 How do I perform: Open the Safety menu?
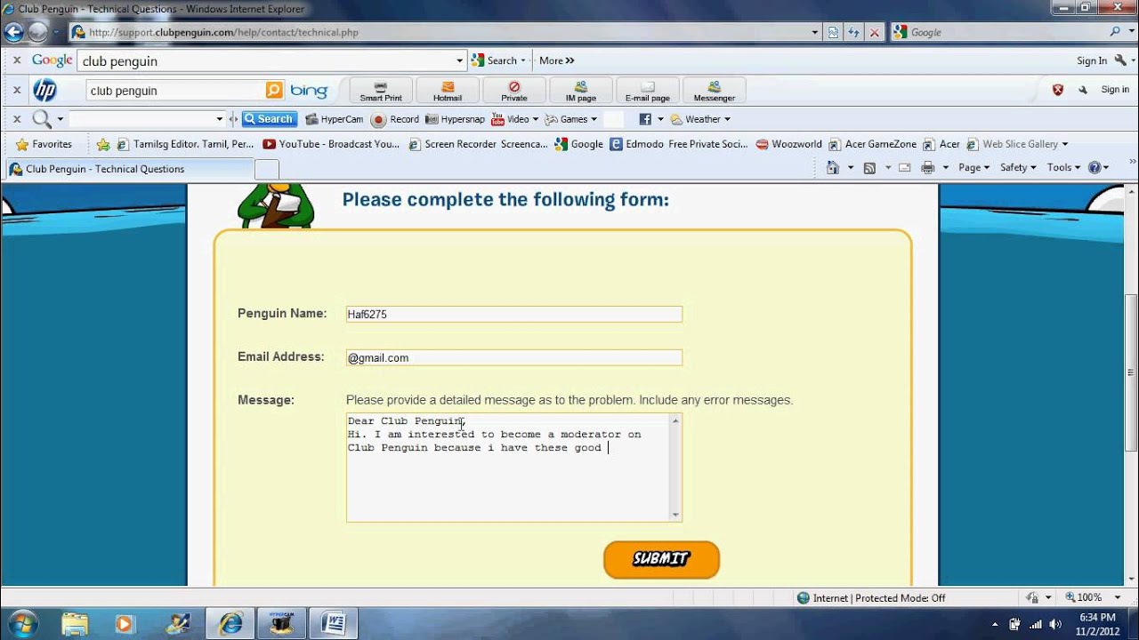[x=1019, y=167]
